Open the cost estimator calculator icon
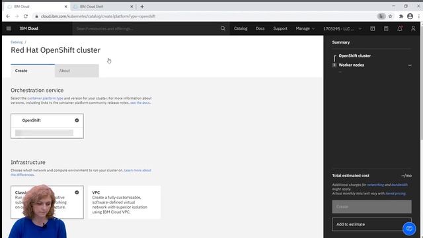 pos(386,28)
